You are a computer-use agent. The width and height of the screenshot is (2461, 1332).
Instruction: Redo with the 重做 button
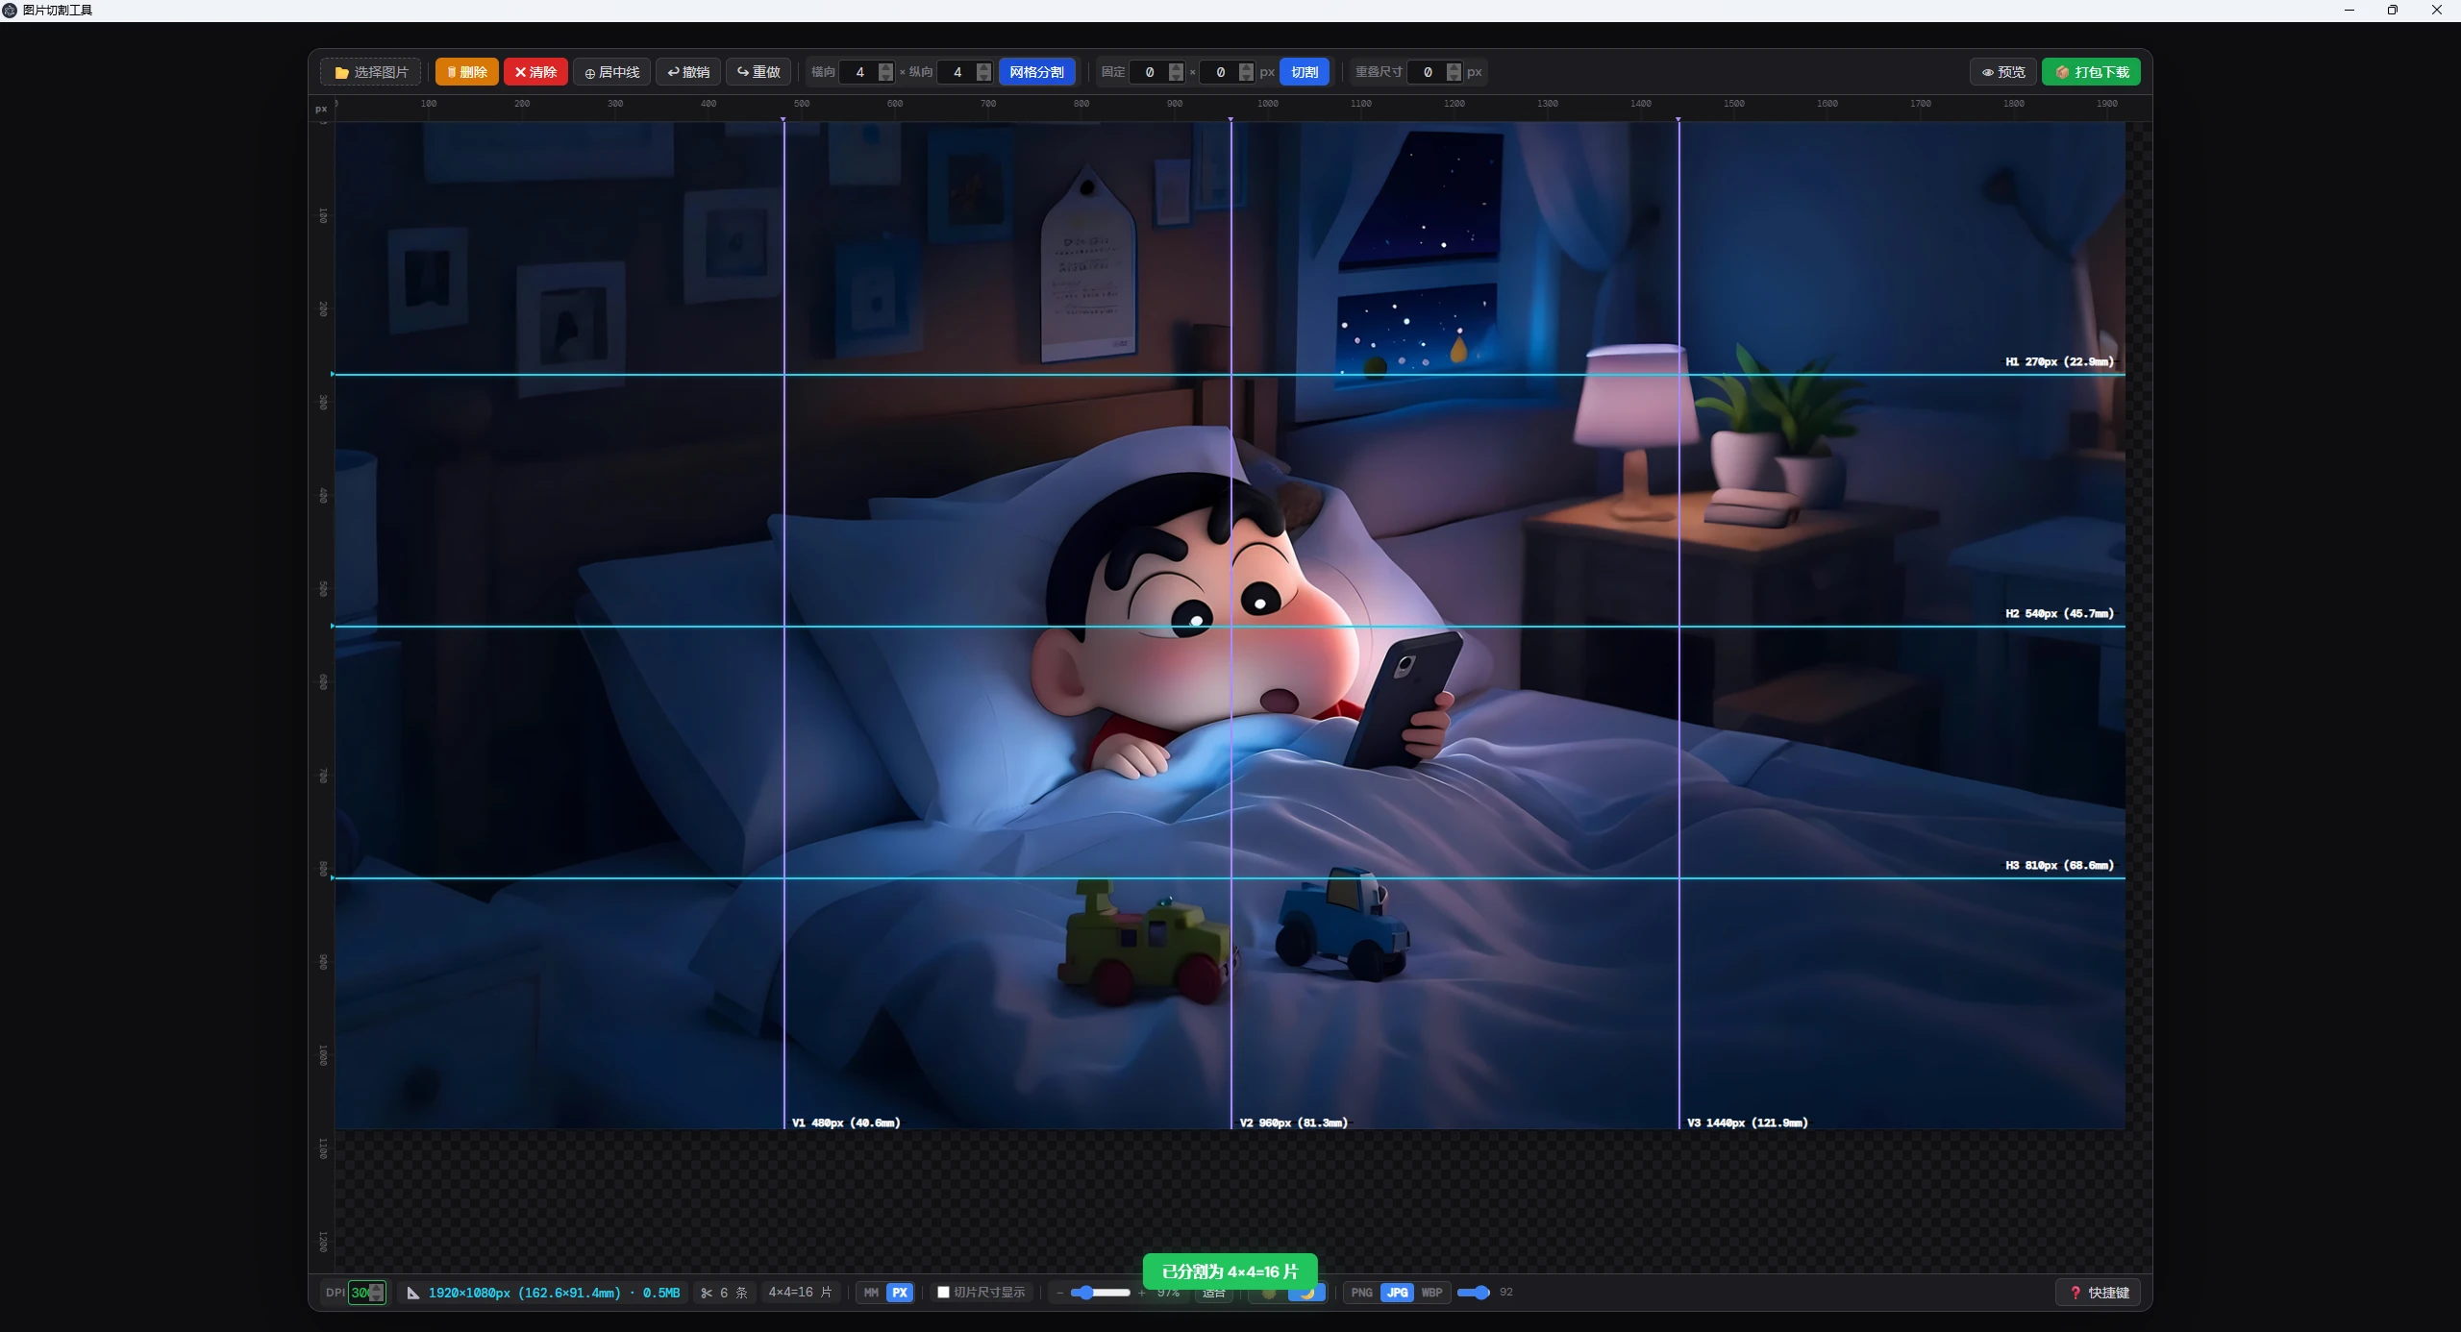pos(758,72)
